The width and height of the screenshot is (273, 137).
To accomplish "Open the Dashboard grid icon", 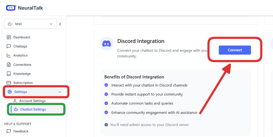I will 9,37.
